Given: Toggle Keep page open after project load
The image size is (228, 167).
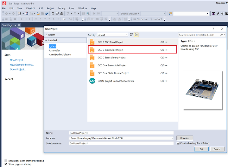Looking at the screenshot, I should (x=6, y=161).
